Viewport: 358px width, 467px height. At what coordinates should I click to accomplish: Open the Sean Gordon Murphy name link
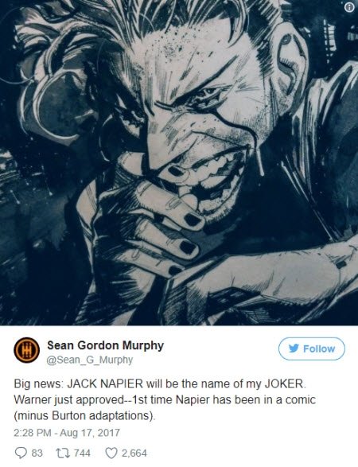point(106,345)
